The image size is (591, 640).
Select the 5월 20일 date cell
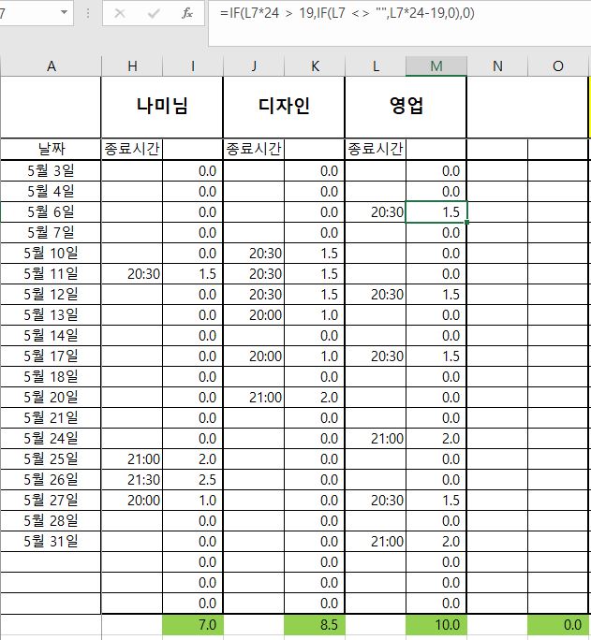coord(52,397)
